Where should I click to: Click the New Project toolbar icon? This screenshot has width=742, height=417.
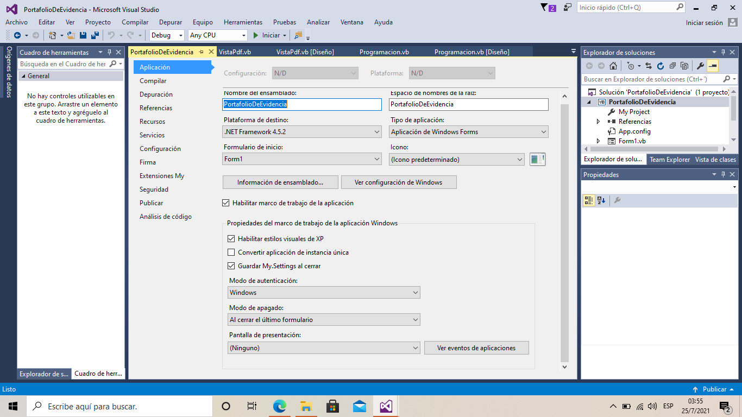(x=53, y=35)
